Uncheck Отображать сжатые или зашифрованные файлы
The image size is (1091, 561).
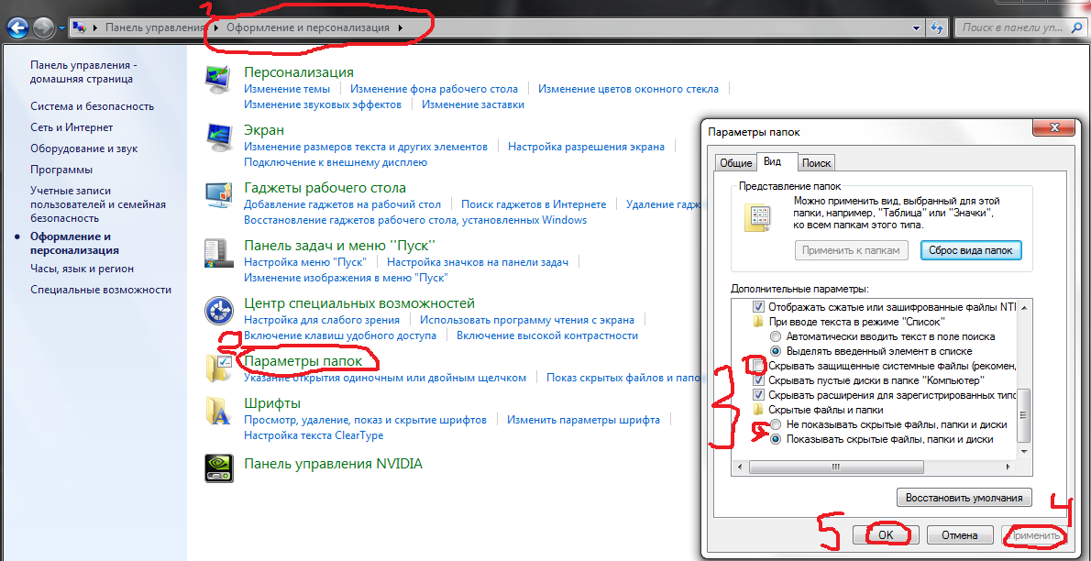pos(759,307)
